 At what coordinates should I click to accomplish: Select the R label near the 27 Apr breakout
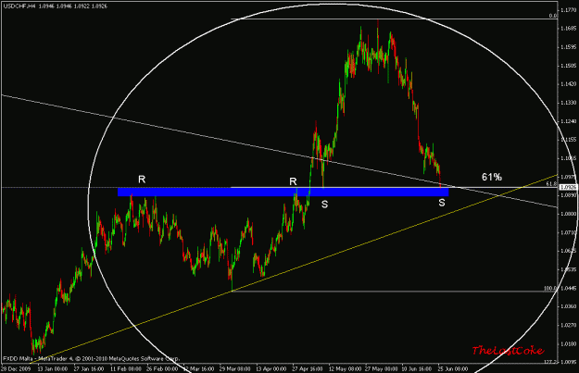point(293,181)
